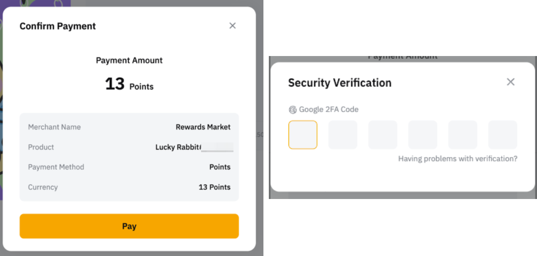Select the fifth 2FA code digit box
The height and width of the screenshot is (256, 537).
(x=463, y=135)
